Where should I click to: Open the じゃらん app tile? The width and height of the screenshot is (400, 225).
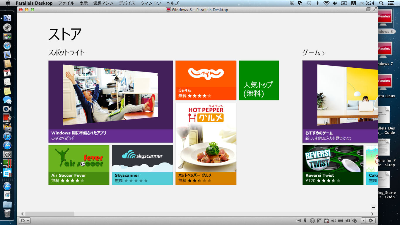click(x=206, y=80)
